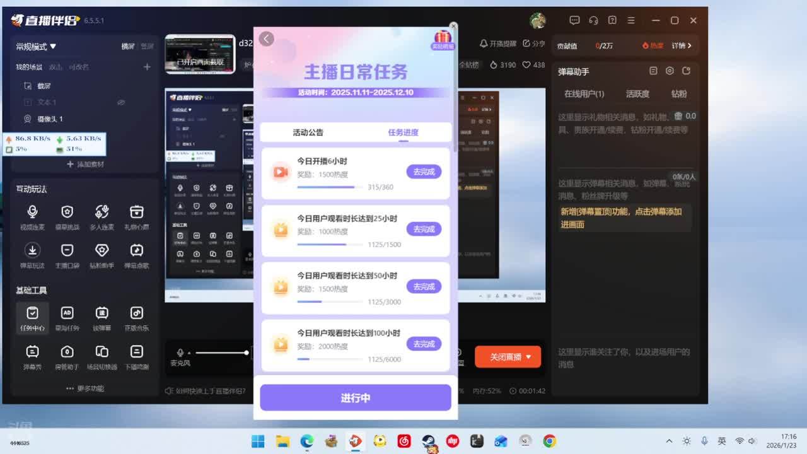Select the 在线用户(1) tab
The image size is (807, 454).
click(x=584, y=94)
